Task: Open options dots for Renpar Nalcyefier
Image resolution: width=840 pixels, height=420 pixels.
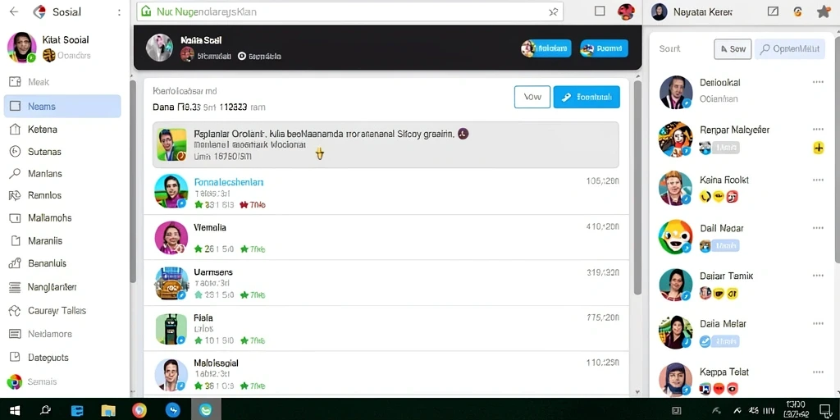Action: tap(818, 129)
